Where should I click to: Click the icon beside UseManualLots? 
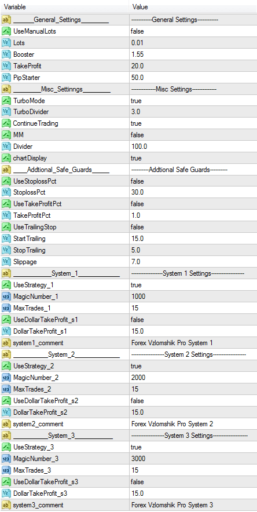(6, 31)
